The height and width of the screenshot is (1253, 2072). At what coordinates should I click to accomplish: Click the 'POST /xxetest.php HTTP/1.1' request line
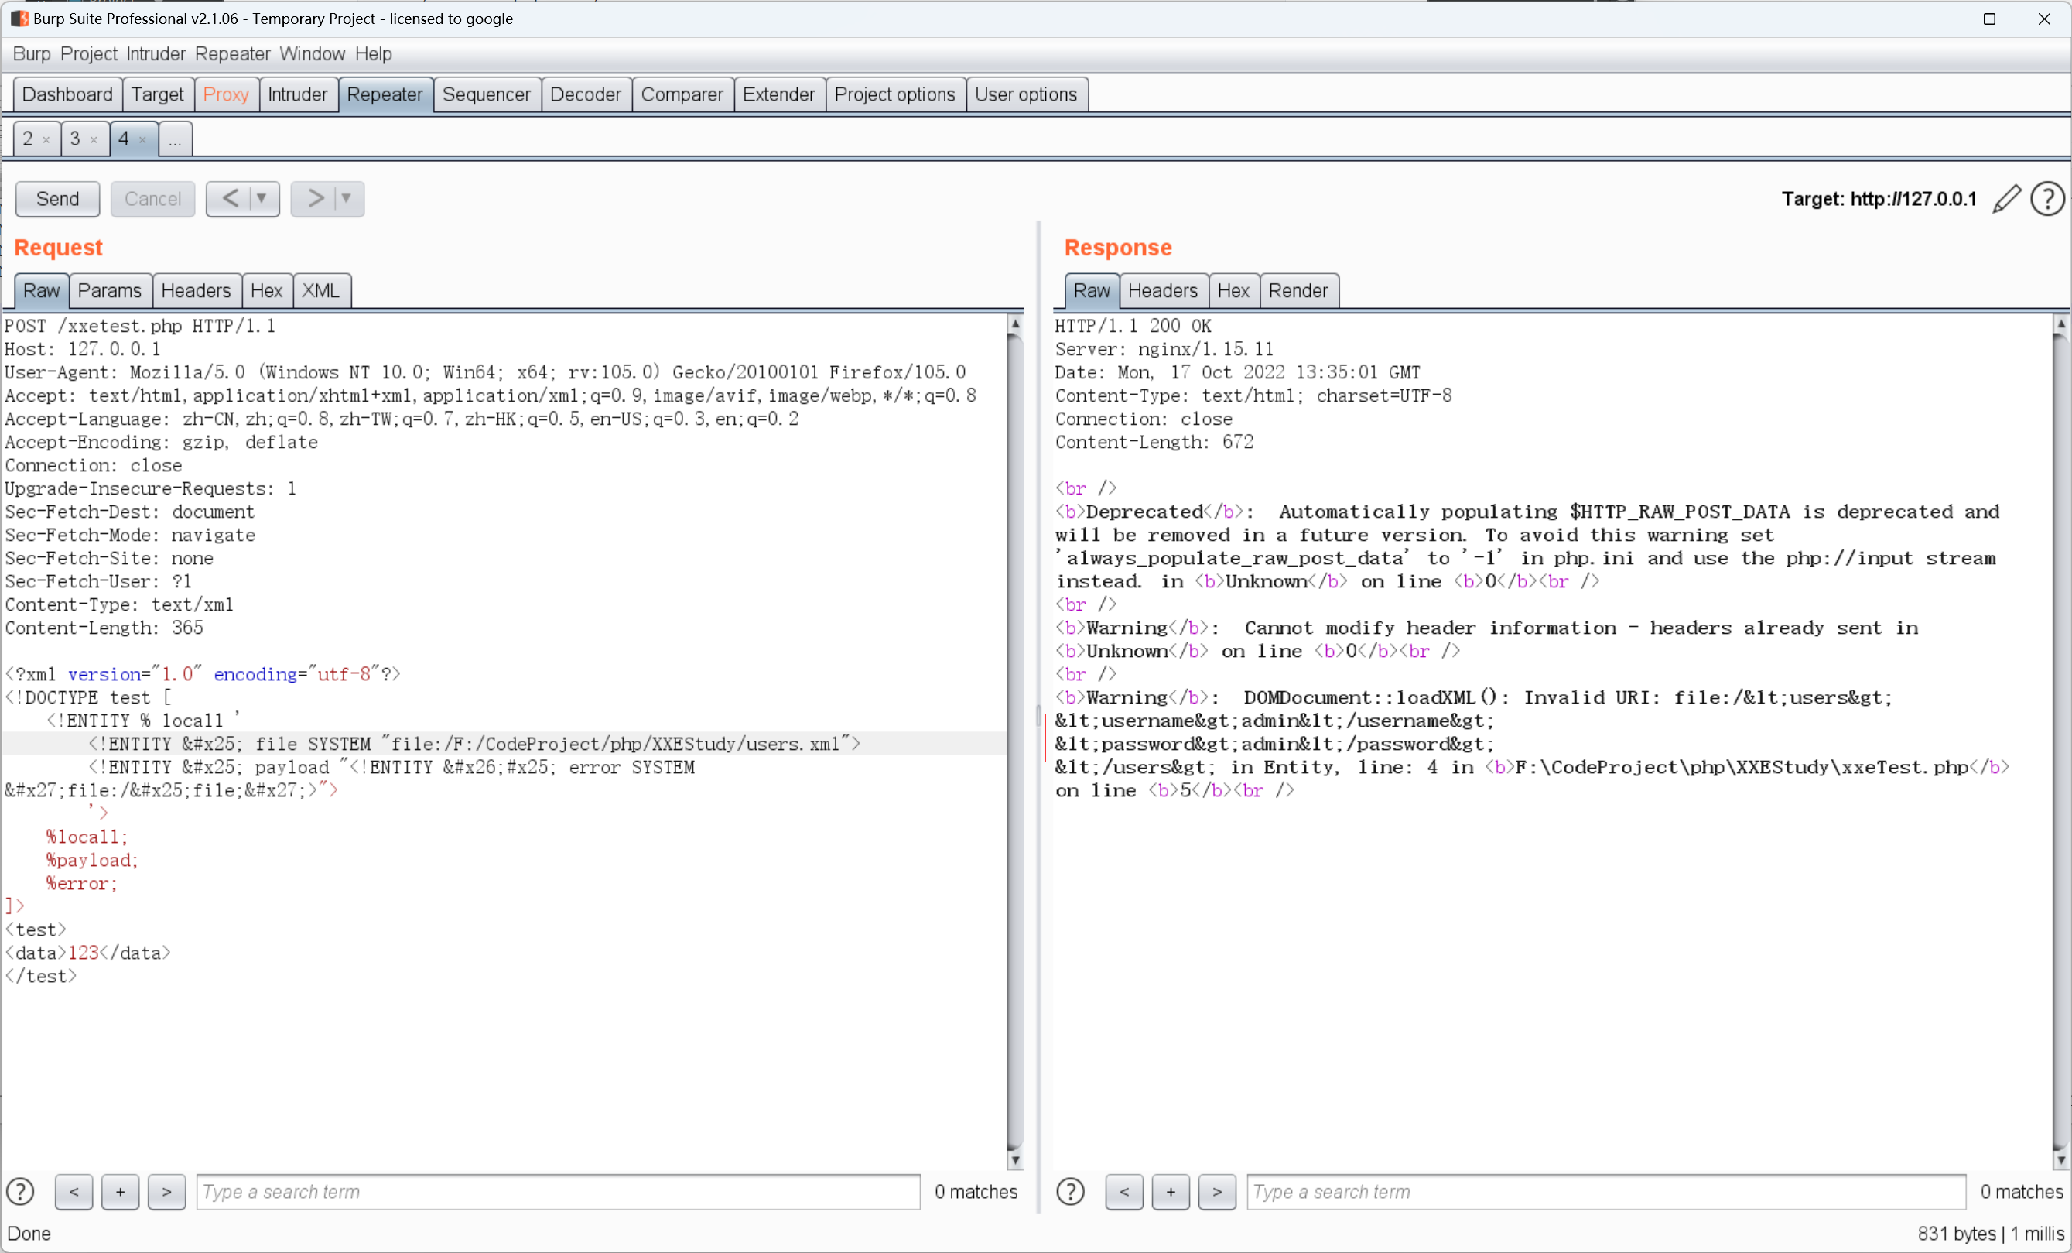point(139,327)
